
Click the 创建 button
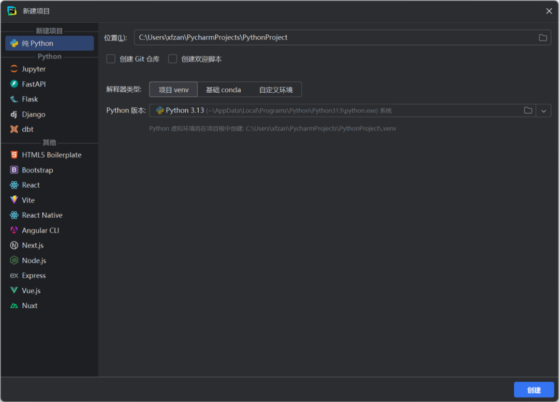(x=534, y=390)
